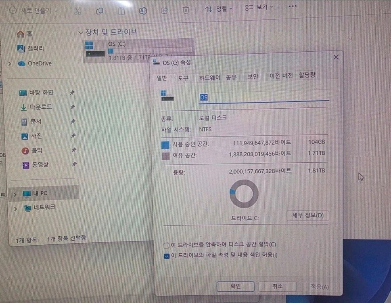This screenshot has width=391, height=303.
Task: Click the 2,000,157,667,328바이트 capacity value
Action: (260, 171)
